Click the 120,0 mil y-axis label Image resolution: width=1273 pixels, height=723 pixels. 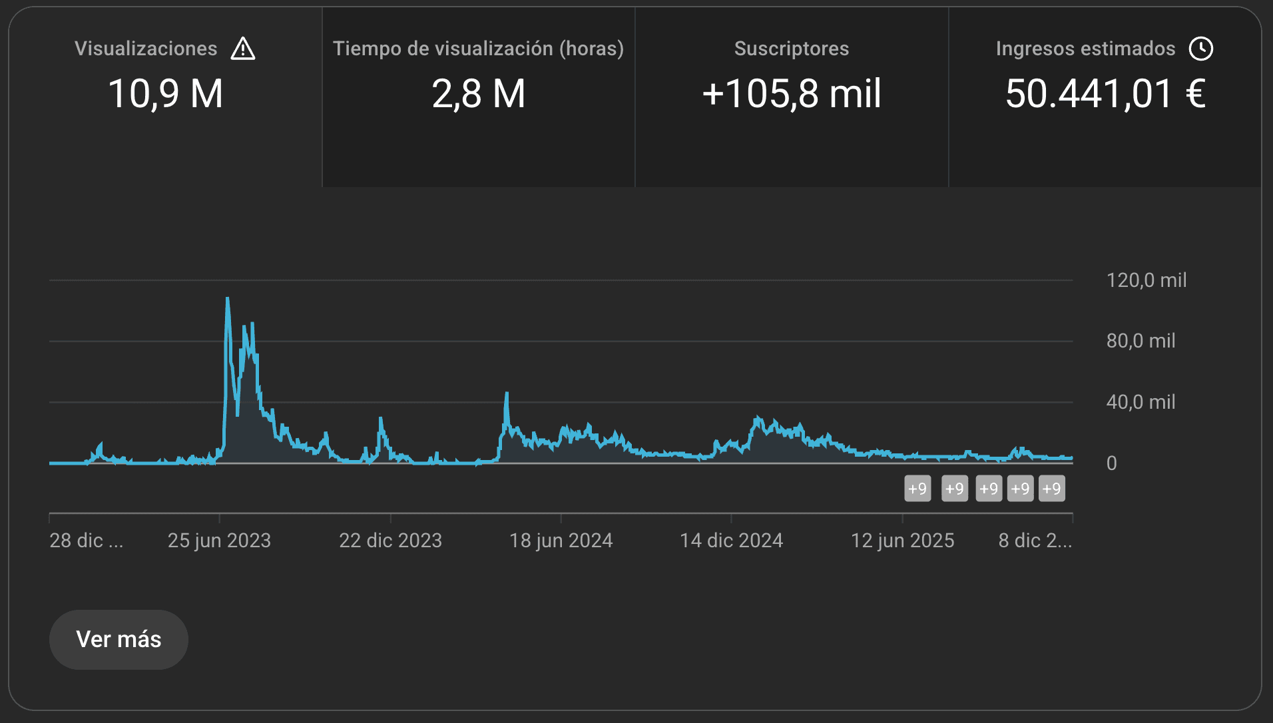pos(1146,280)
